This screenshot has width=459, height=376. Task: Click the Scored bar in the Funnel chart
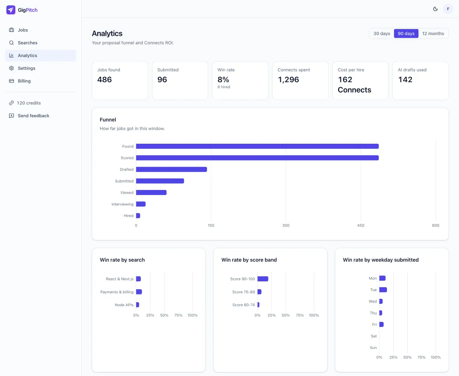click(257, 158)
